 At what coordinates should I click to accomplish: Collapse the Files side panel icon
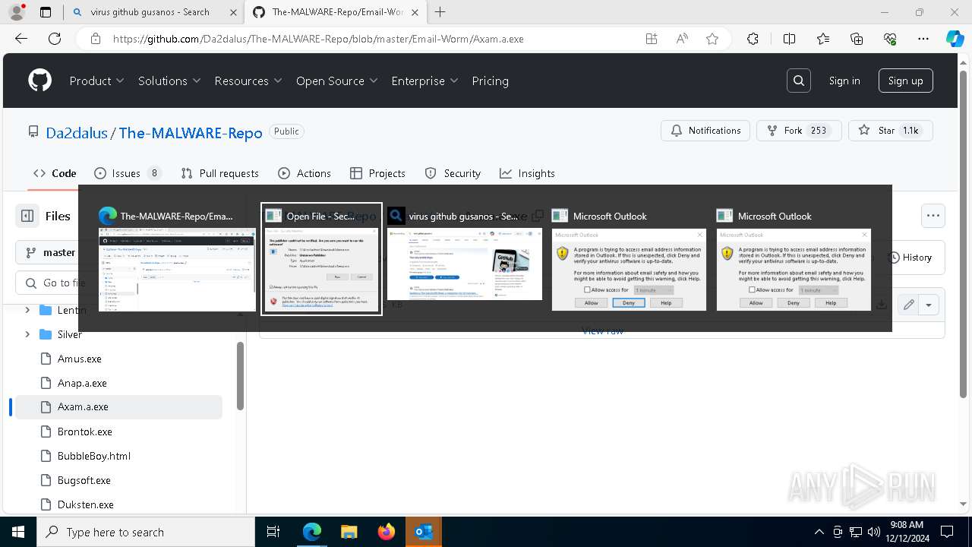[27, 216]
